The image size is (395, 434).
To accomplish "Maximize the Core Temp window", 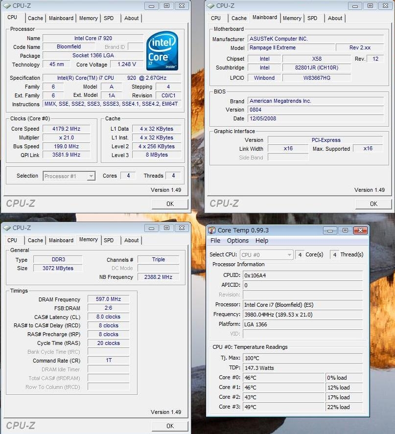I will [345, 230].
